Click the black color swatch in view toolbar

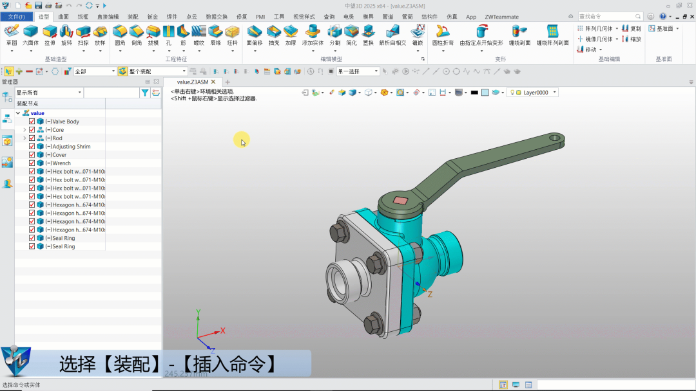coord(474,93)
